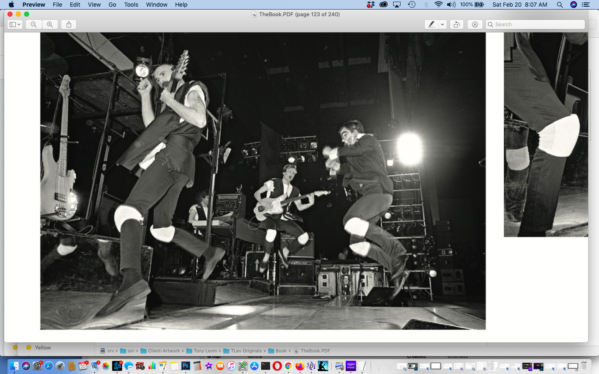Click the Zoom In magnifier button

click(50, 25)
